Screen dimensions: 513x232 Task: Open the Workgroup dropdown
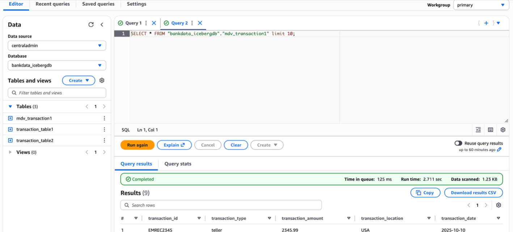pyautogui.click(x=481, y=5)
